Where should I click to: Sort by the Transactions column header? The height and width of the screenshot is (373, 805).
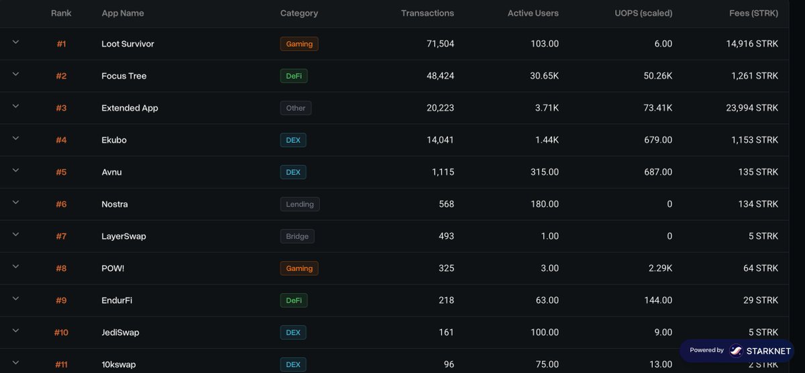coord(427,13)
